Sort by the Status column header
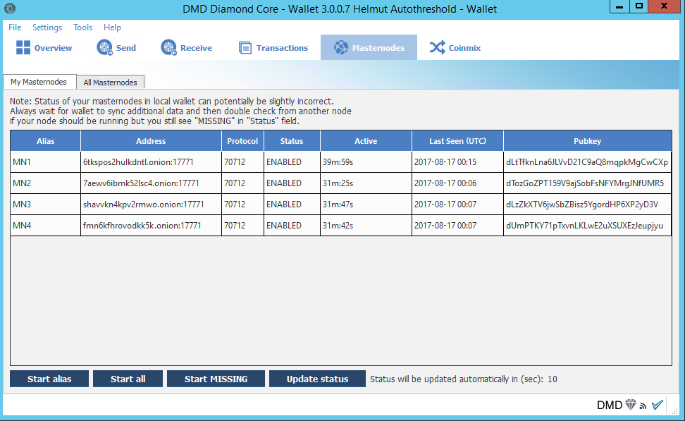Screen dimensions: 685x421 (x=292, y=141)
